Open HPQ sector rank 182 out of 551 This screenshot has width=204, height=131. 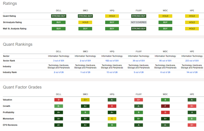(112, 61)
